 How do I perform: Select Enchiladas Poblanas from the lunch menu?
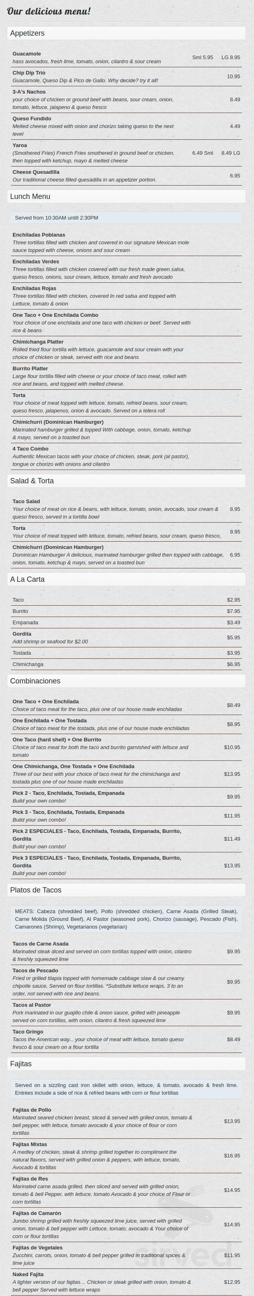(x=39, y=235)
